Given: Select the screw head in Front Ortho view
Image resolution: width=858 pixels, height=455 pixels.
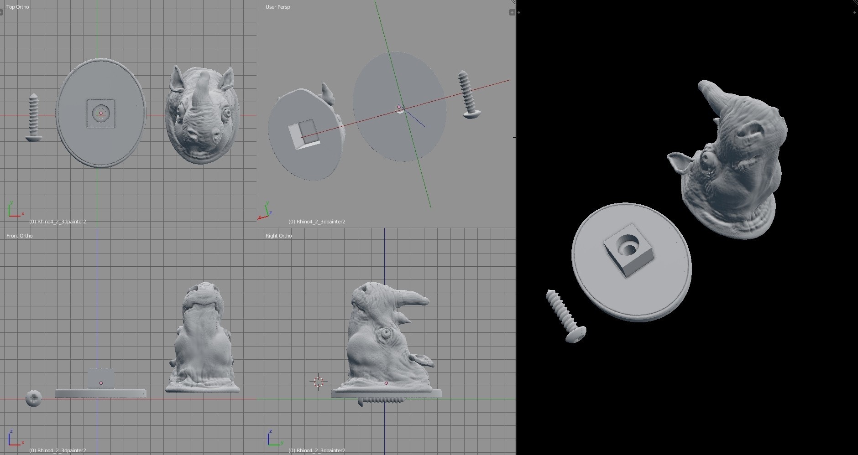Looking at the screenshot, I should 34,398.
